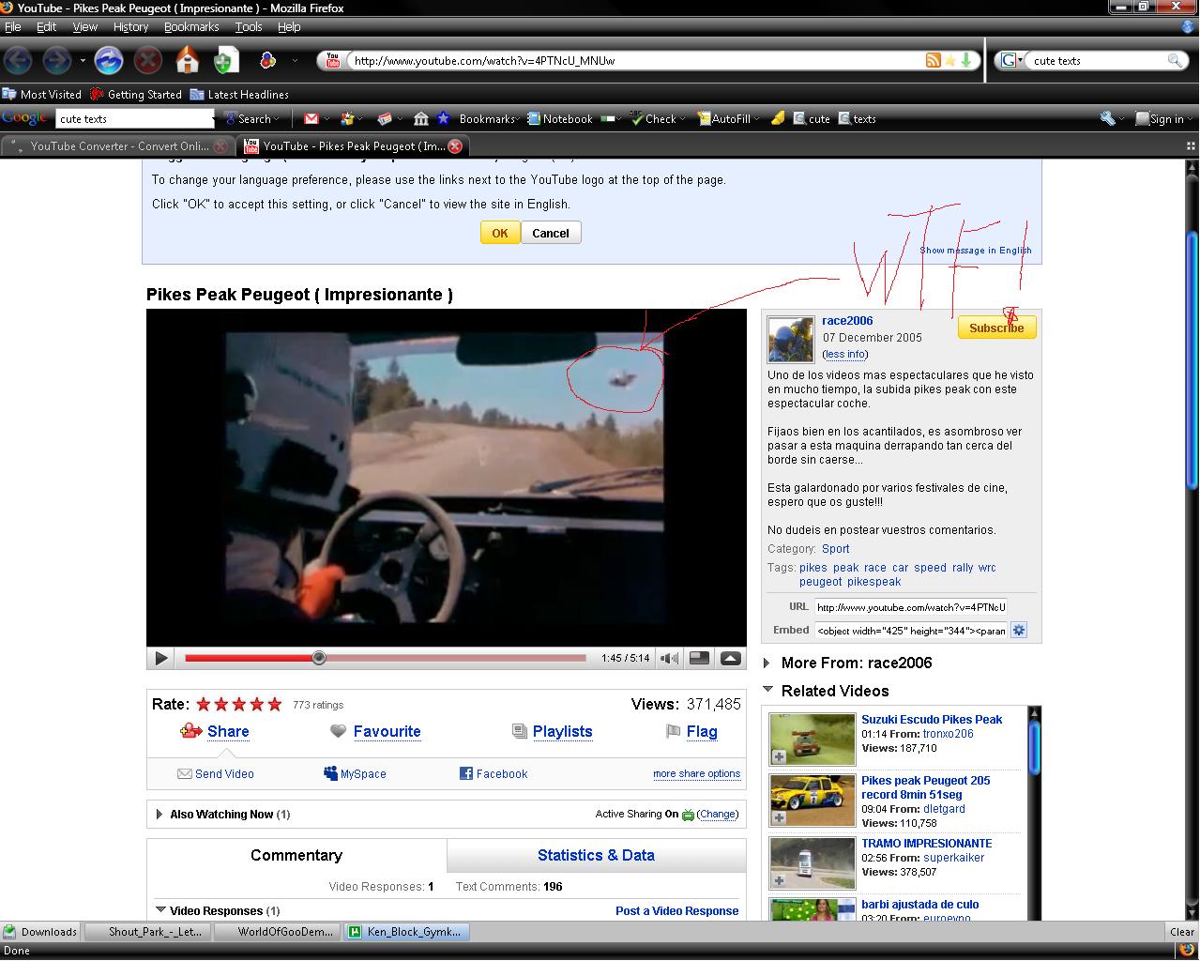Open the Google toolbar wrench settings

1108,119
